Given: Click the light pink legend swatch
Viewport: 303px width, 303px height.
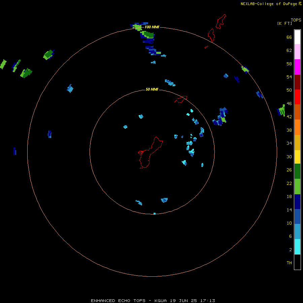Looking at the screenshot, I should tap(297, 52).
